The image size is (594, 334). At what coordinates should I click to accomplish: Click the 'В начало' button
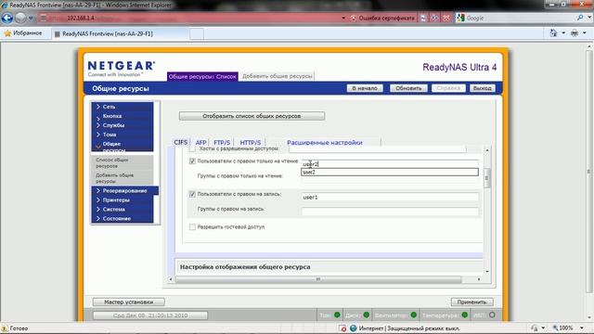(x=365, y=88)
